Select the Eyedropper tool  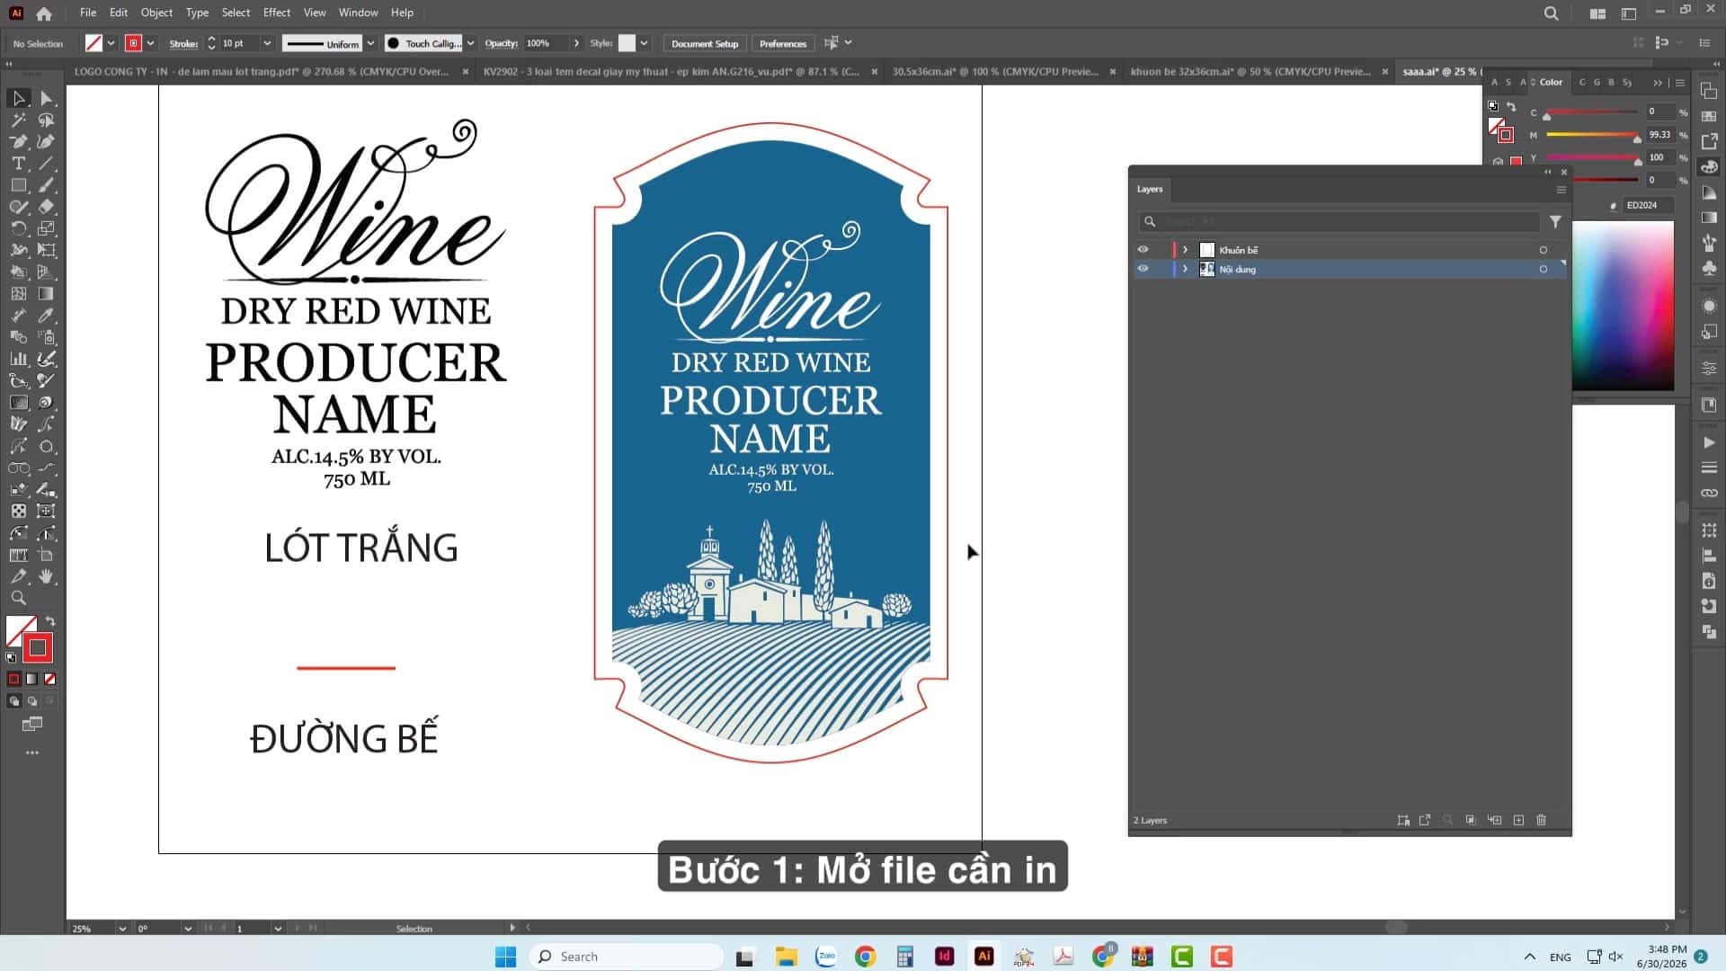click(47, 316)
